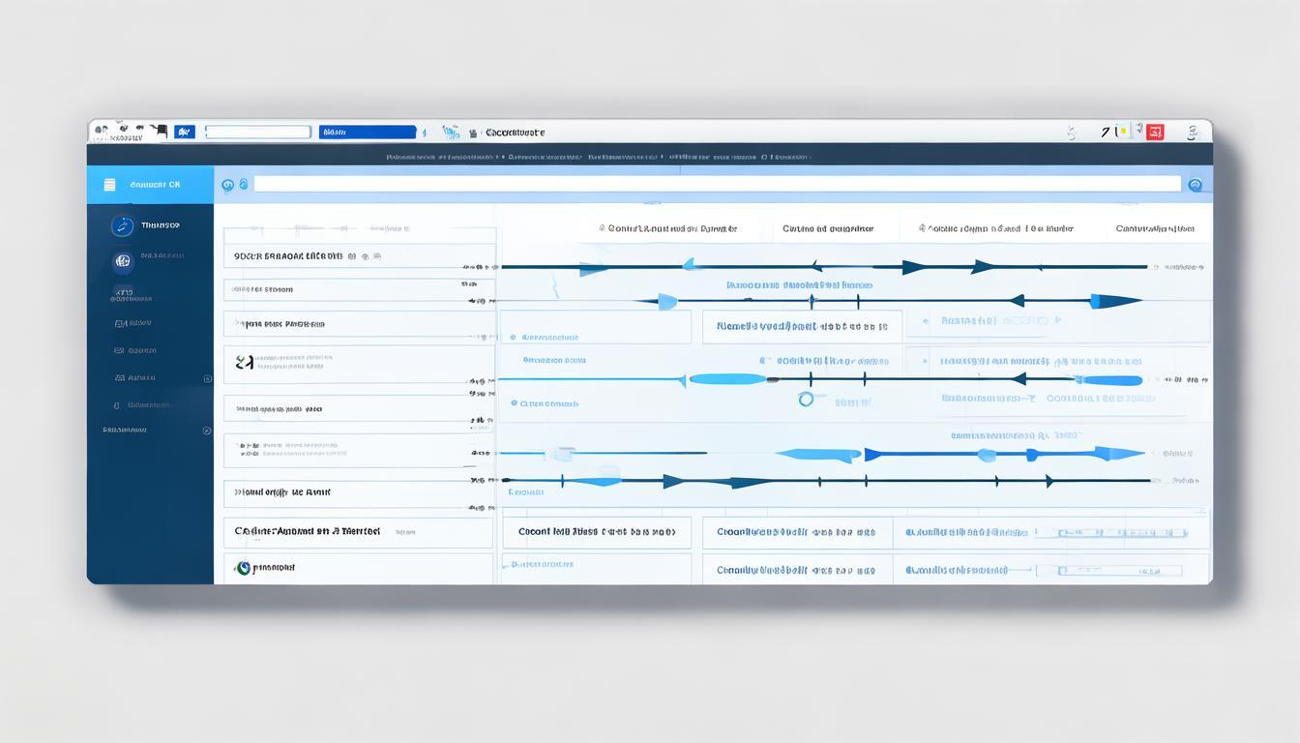Click the round blue icon right of search bar
1300x743 pixels.
pyautogui.click(x=1195, y=184)
